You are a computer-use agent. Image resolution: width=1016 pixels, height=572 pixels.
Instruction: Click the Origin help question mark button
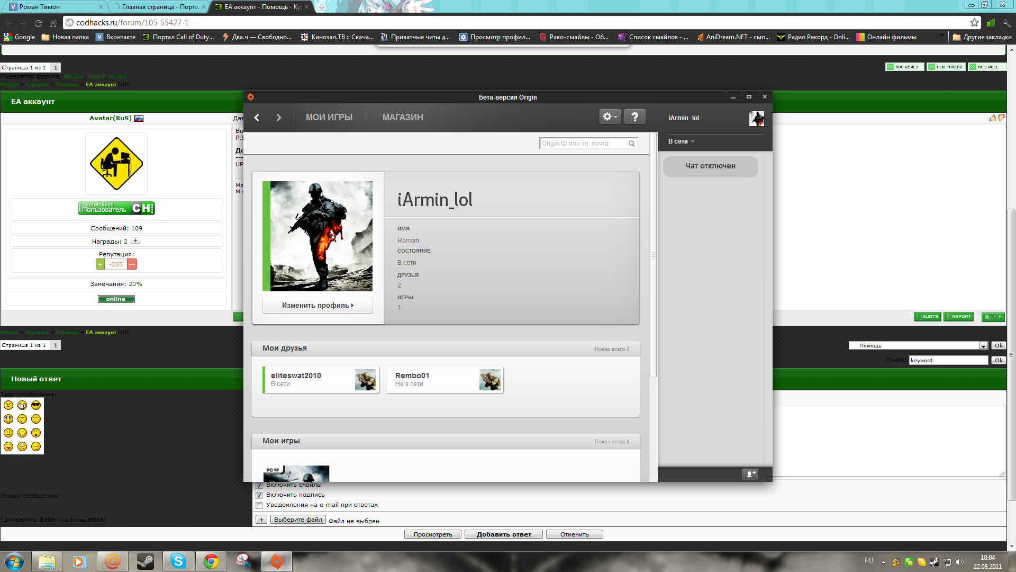point(634,117)
